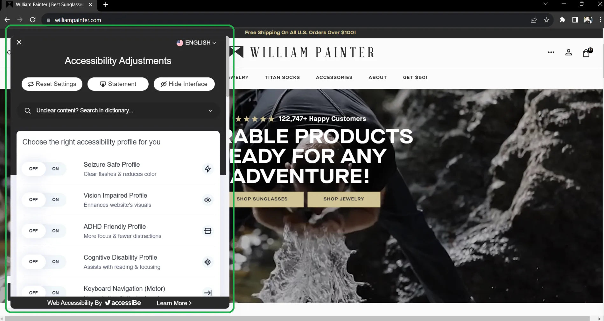Viewport: 604px width, 321px height.
Task: Expand the dictionary search chevron
Action: pos(210,111)
